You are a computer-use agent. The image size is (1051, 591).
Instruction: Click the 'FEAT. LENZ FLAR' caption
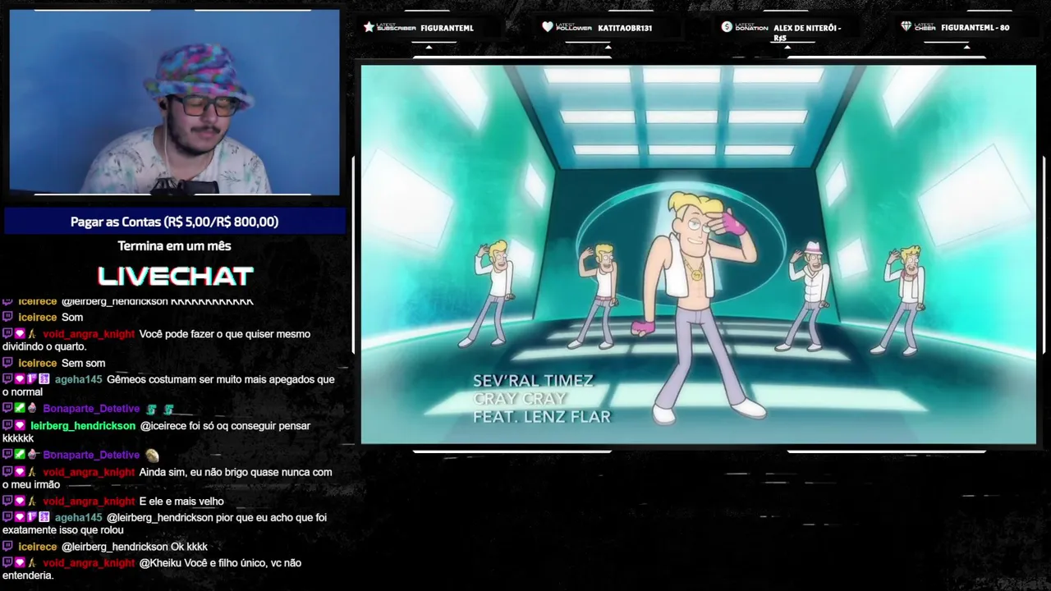tap(542, 417)
